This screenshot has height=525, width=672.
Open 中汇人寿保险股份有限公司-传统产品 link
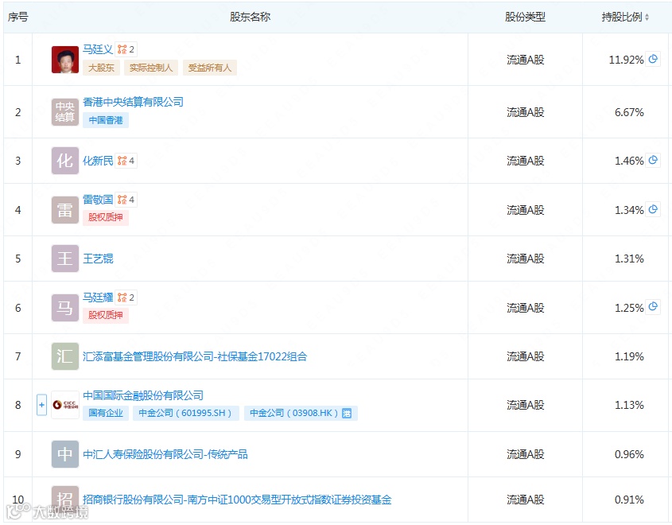point(165,454)
